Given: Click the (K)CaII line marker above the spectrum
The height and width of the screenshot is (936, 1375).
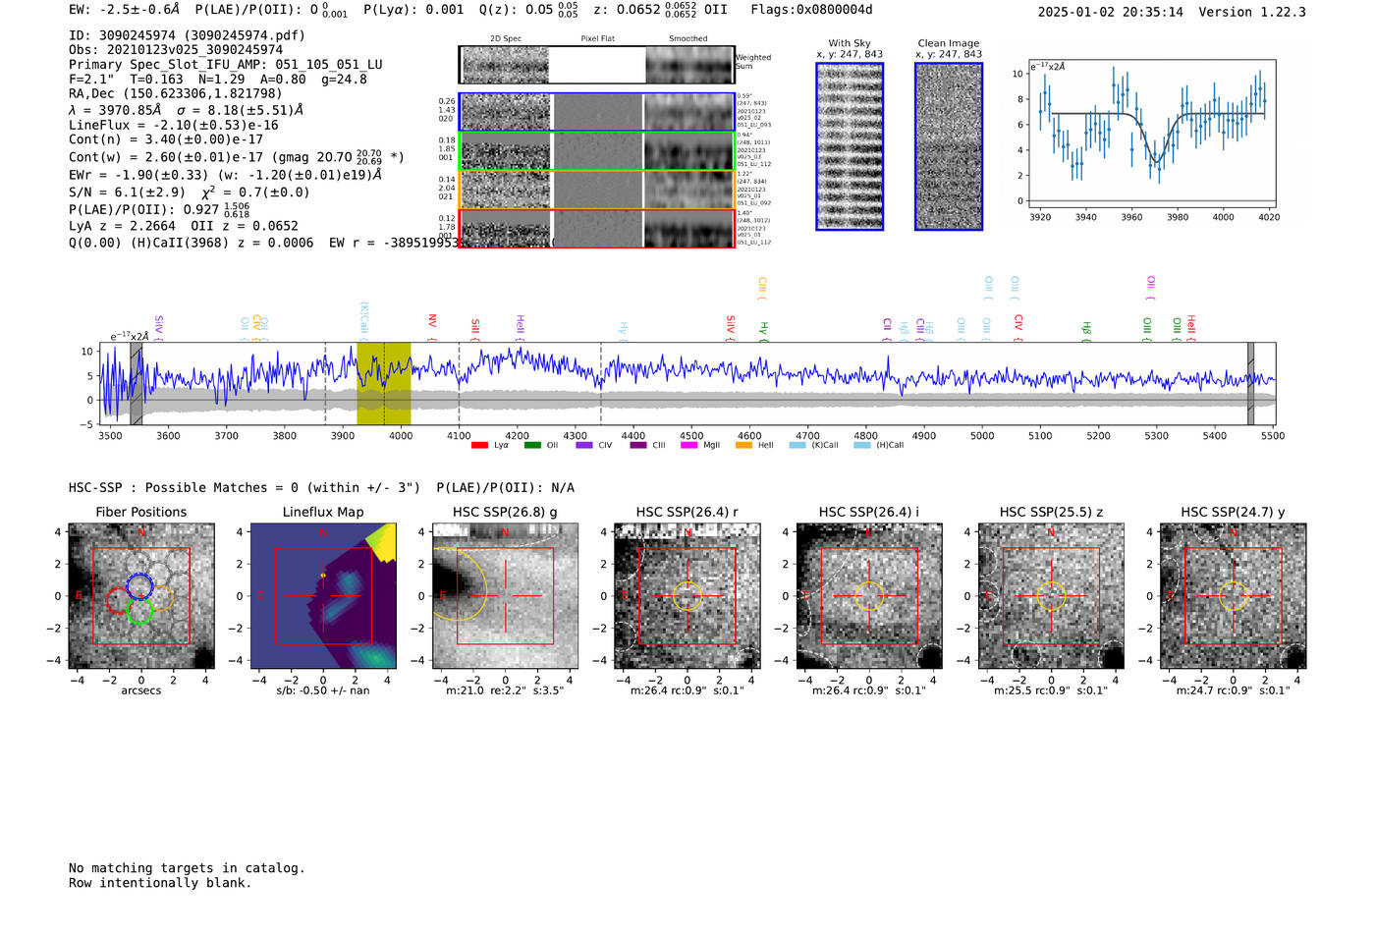Looking at the screenshot, I should [x=364, y=320].
